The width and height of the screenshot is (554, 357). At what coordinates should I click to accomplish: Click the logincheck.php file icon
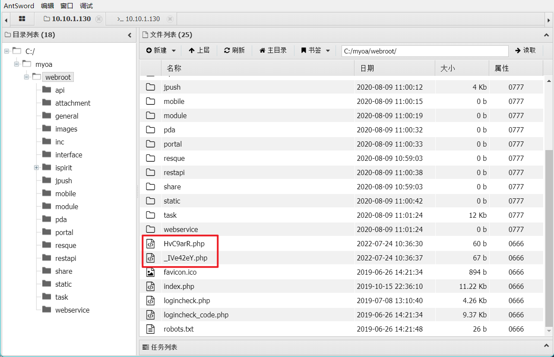(x=150, y=301)
